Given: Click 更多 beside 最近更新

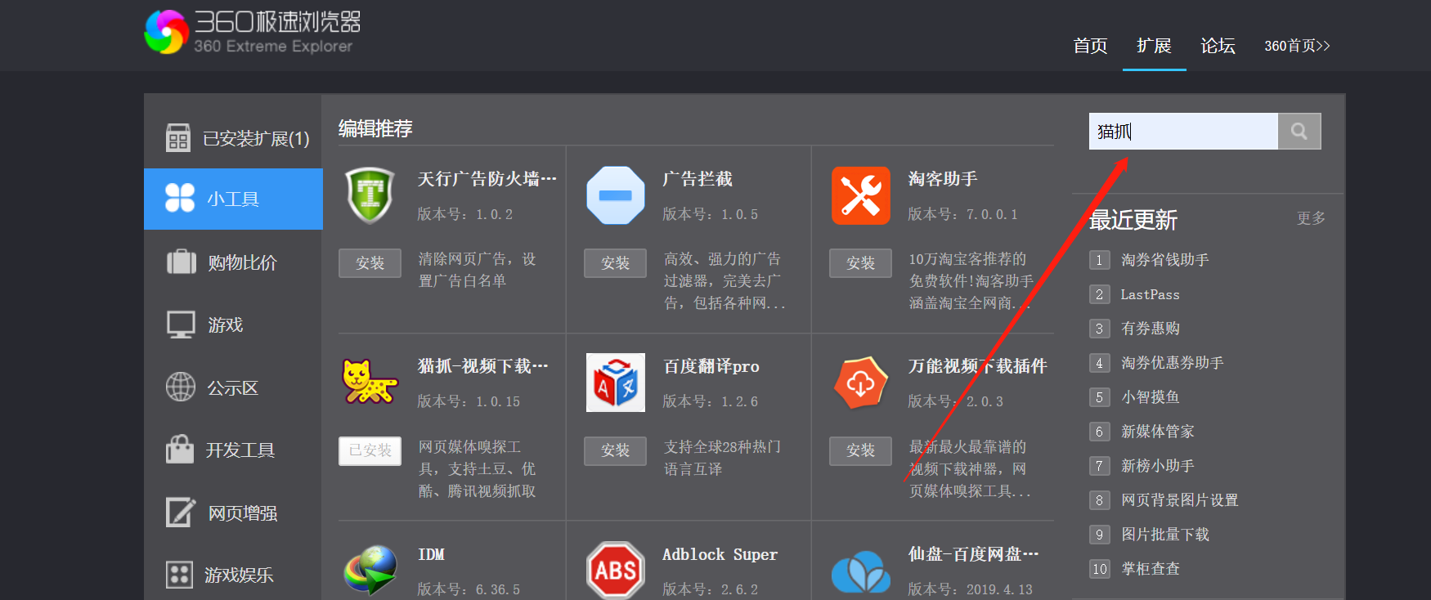Looking at the screenshot, I should (1311, 218).
